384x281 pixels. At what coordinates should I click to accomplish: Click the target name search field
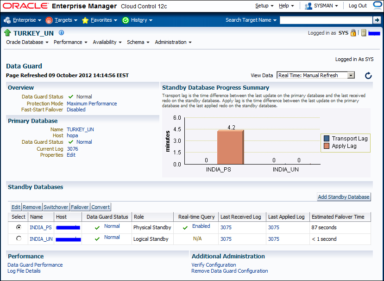[x=326, y=20]
